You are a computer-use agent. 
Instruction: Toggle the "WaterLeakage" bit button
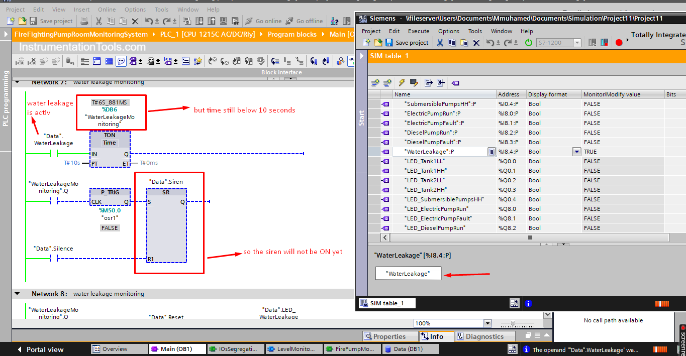pyautogui.click(x=408, y=273)
